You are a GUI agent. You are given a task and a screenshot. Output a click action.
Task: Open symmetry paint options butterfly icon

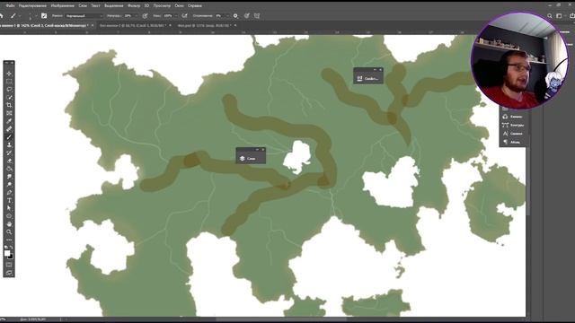click(x=257, y=16)
